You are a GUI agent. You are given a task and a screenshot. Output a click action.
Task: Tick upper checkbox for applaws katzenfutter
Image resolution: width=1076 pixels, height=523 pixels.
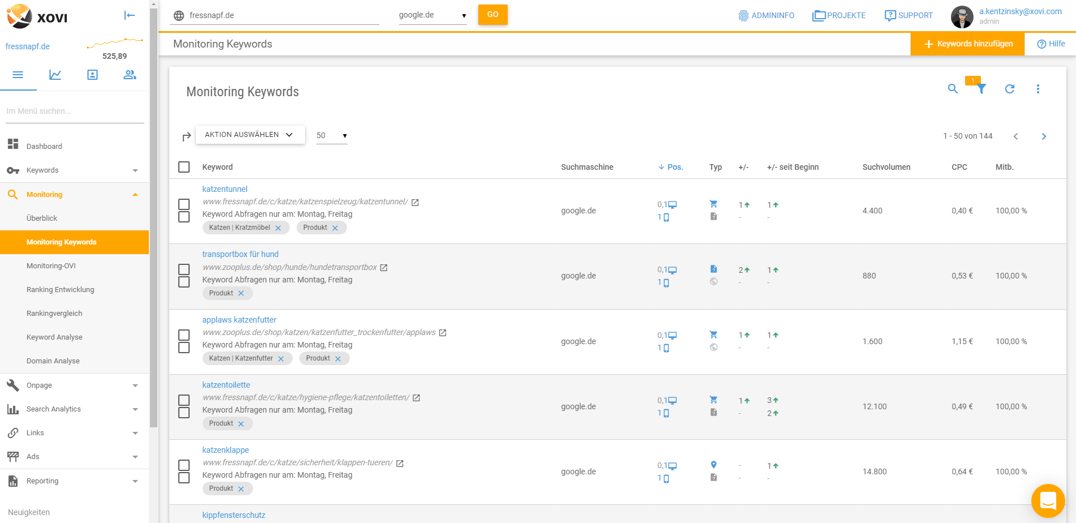(x=184, y=335)
